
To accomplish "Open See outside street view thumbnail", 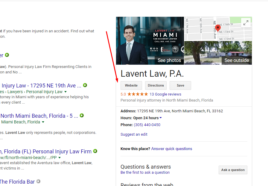I will point(218,53).
